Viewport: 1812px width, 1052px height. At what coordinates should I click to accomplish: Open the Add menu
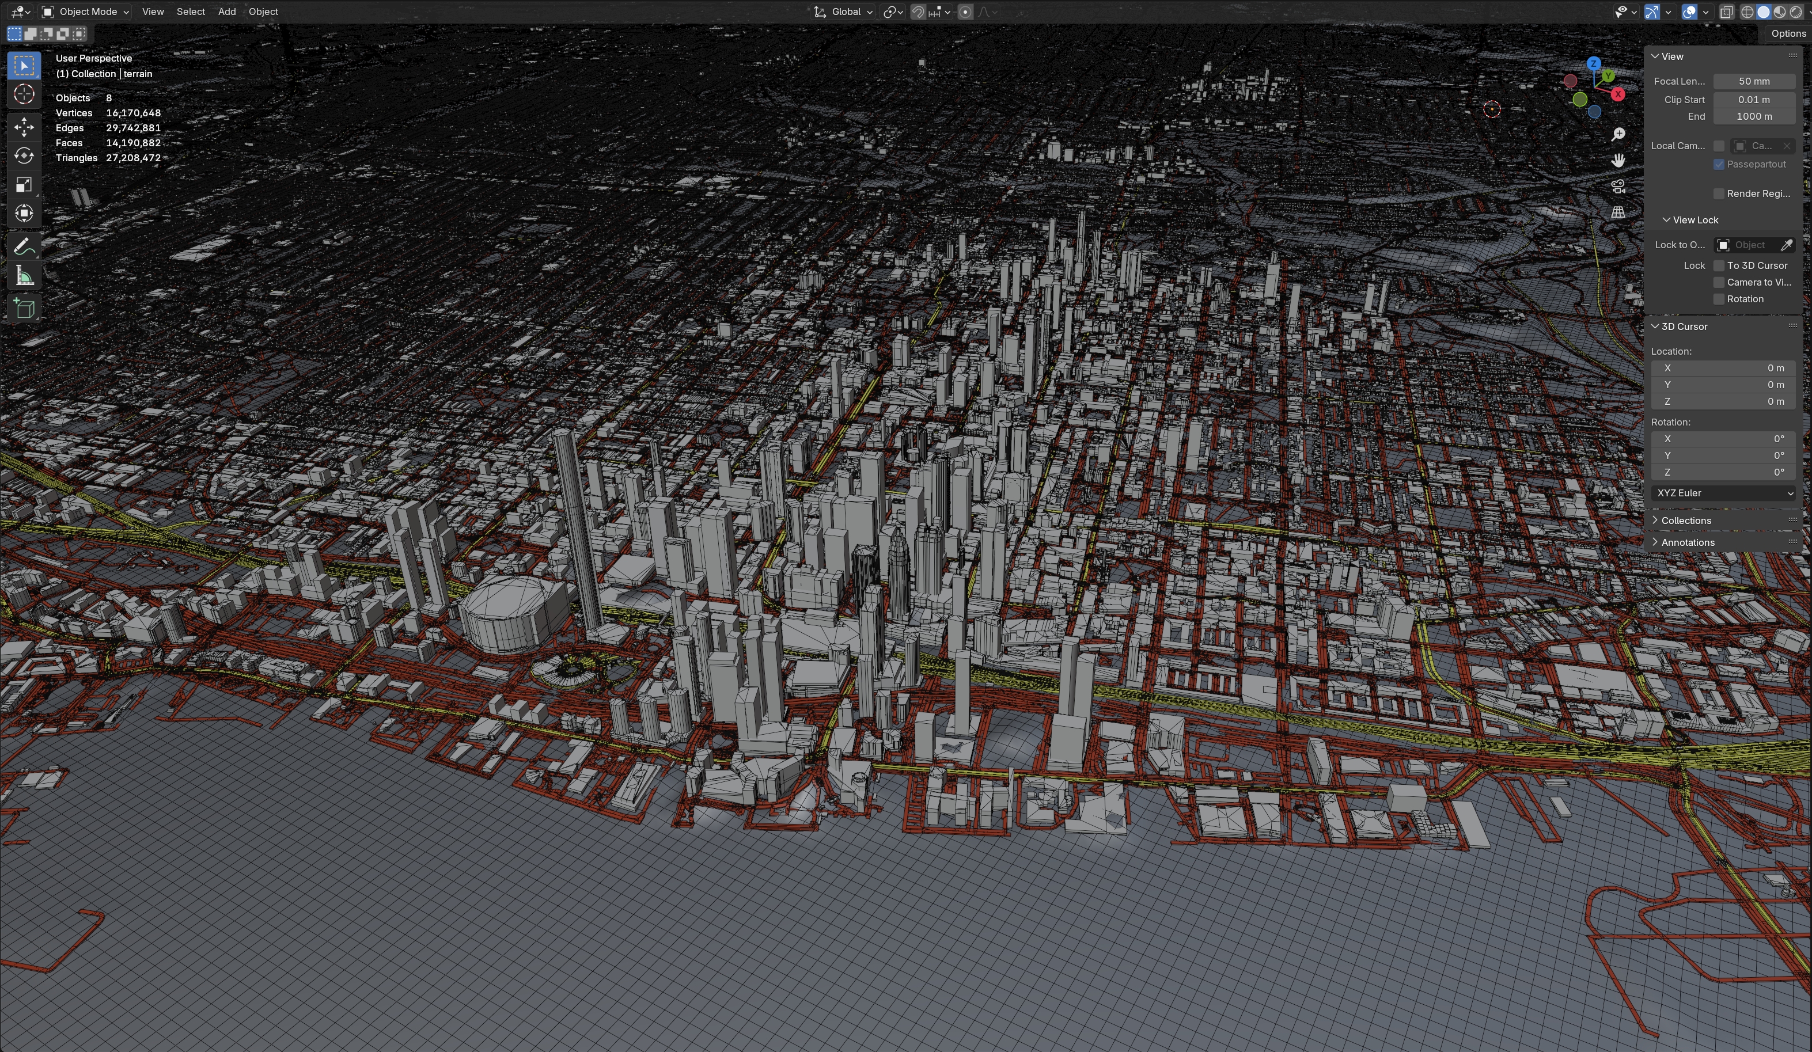pos(226,12)
